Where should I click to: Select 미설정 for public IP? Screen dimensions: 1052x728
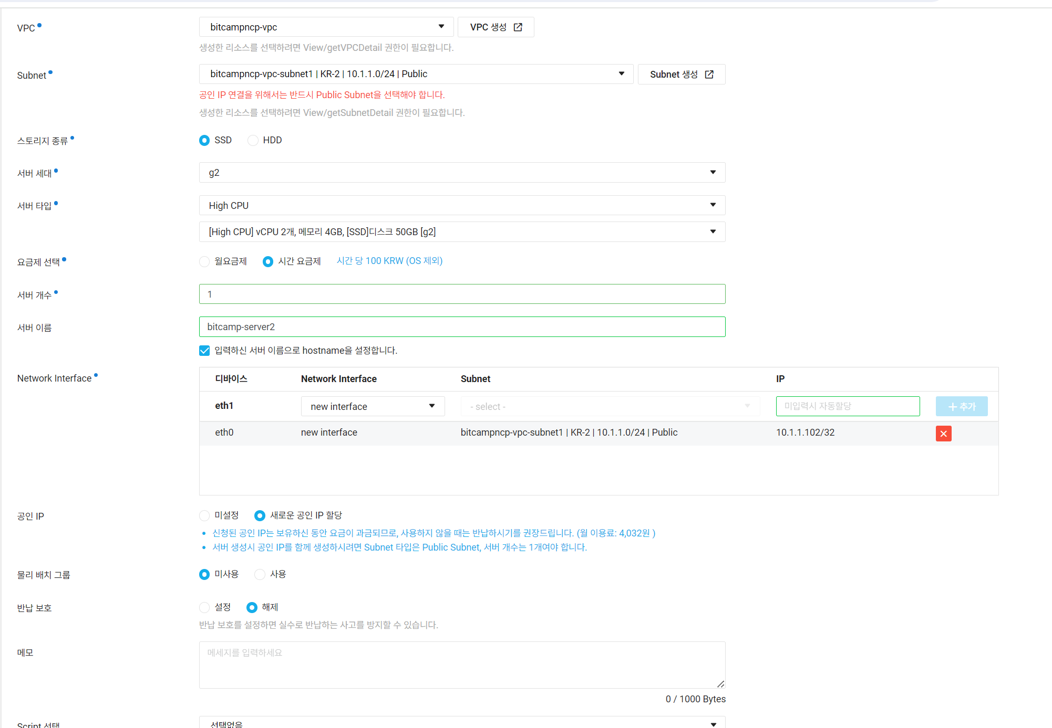204,516
